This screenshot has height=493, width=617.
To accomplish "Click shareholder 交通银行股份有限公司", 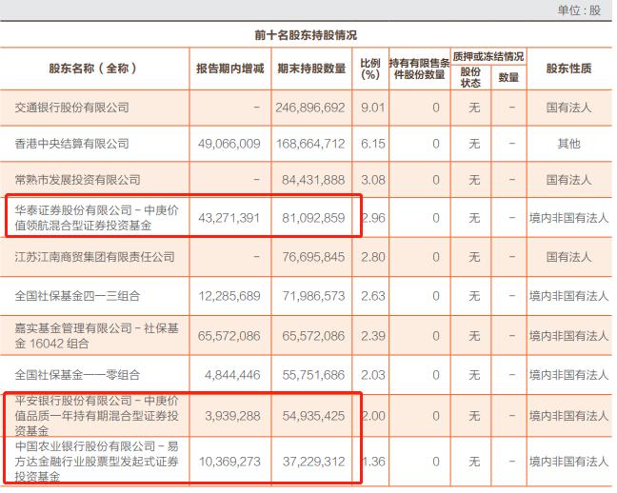I will click(x=72, y=108).
